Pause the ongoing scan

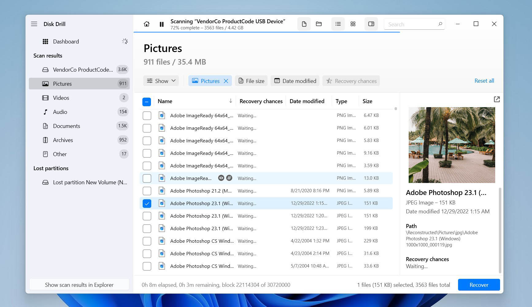[x=162, y=24]
